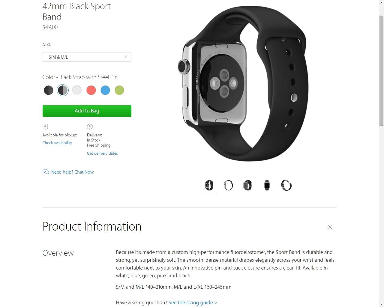Choose the Black Strap with Steel Pin swatch
The image size is (384, 307).
point(63,90)
